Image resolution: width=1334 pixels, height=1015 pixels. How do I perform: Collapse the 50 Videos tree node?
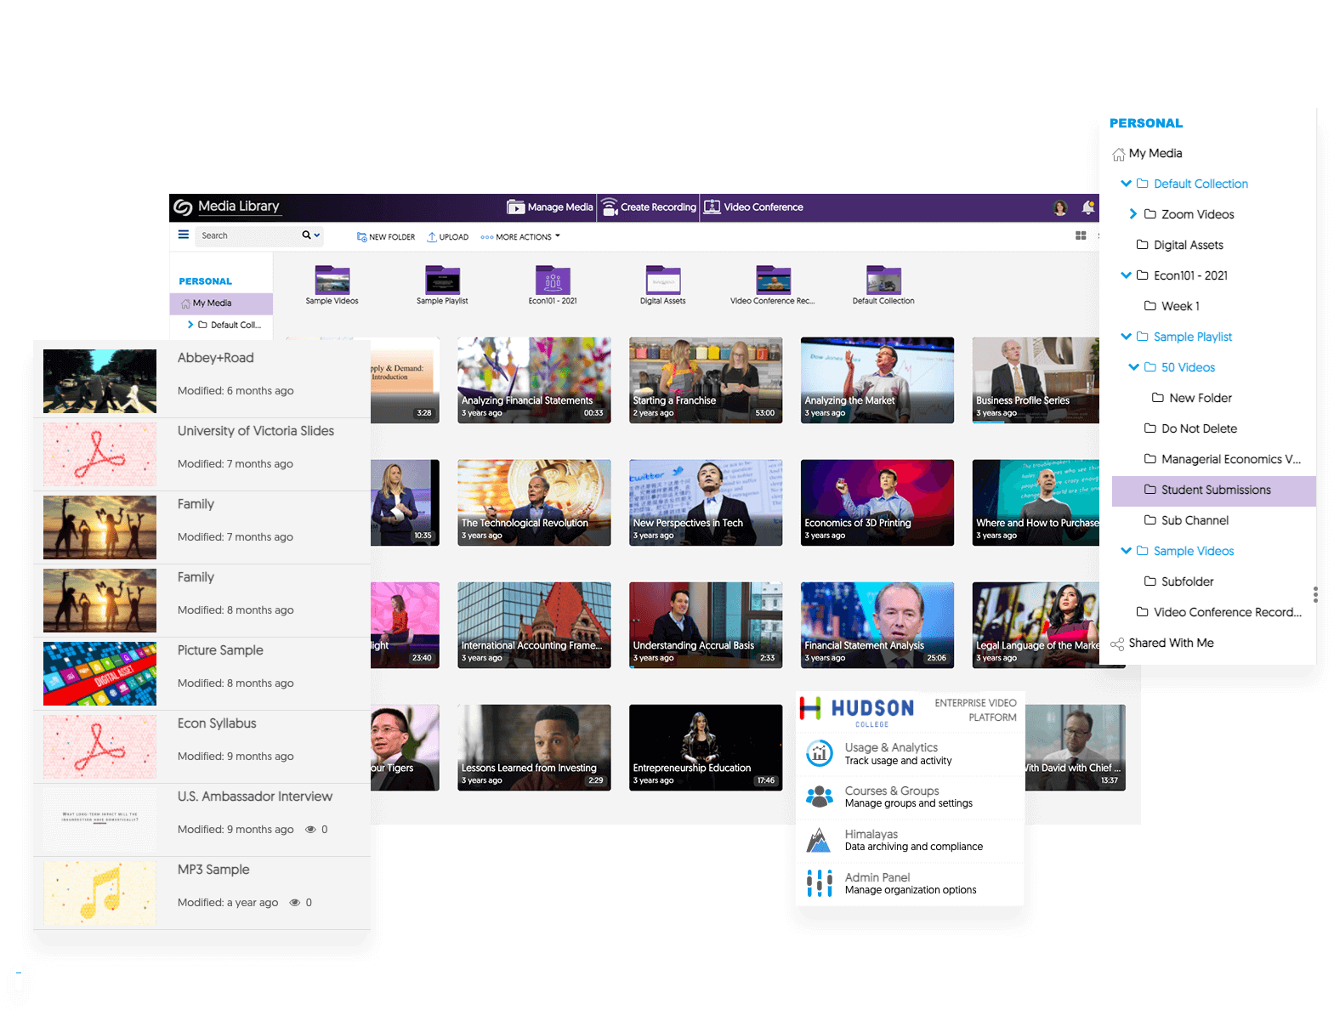[x=1133, y=367]
